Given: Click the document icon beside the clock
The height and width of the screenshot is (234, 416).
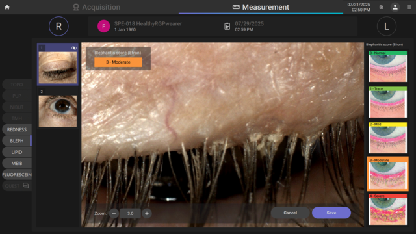Looking at the screenshot, I should tap(382, 7).
